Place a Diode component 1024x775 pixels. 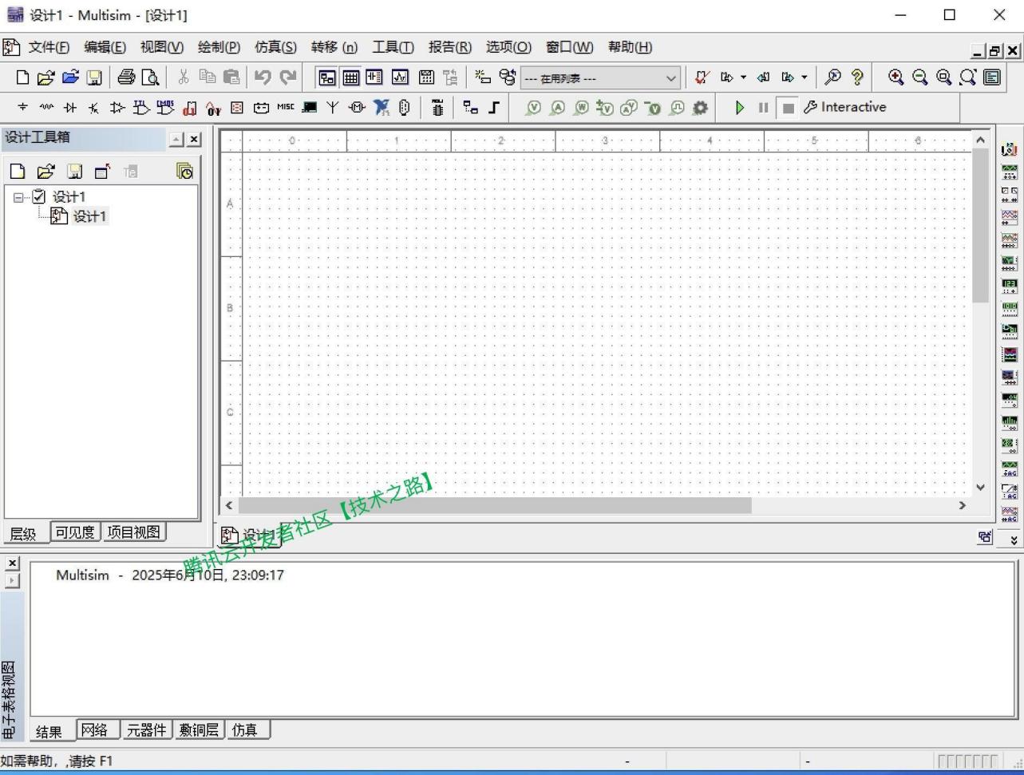[x=70, y=107]
